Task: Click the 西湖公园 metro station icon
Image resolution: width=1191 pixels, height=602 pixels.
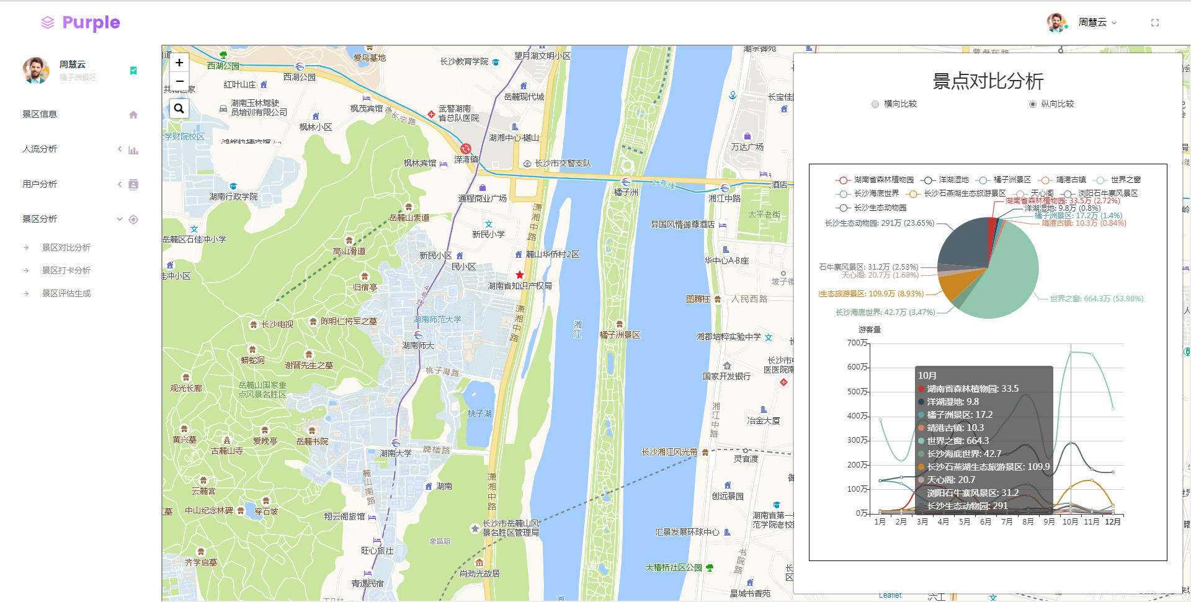Action: pyautogui.click(x=300, y=66)
